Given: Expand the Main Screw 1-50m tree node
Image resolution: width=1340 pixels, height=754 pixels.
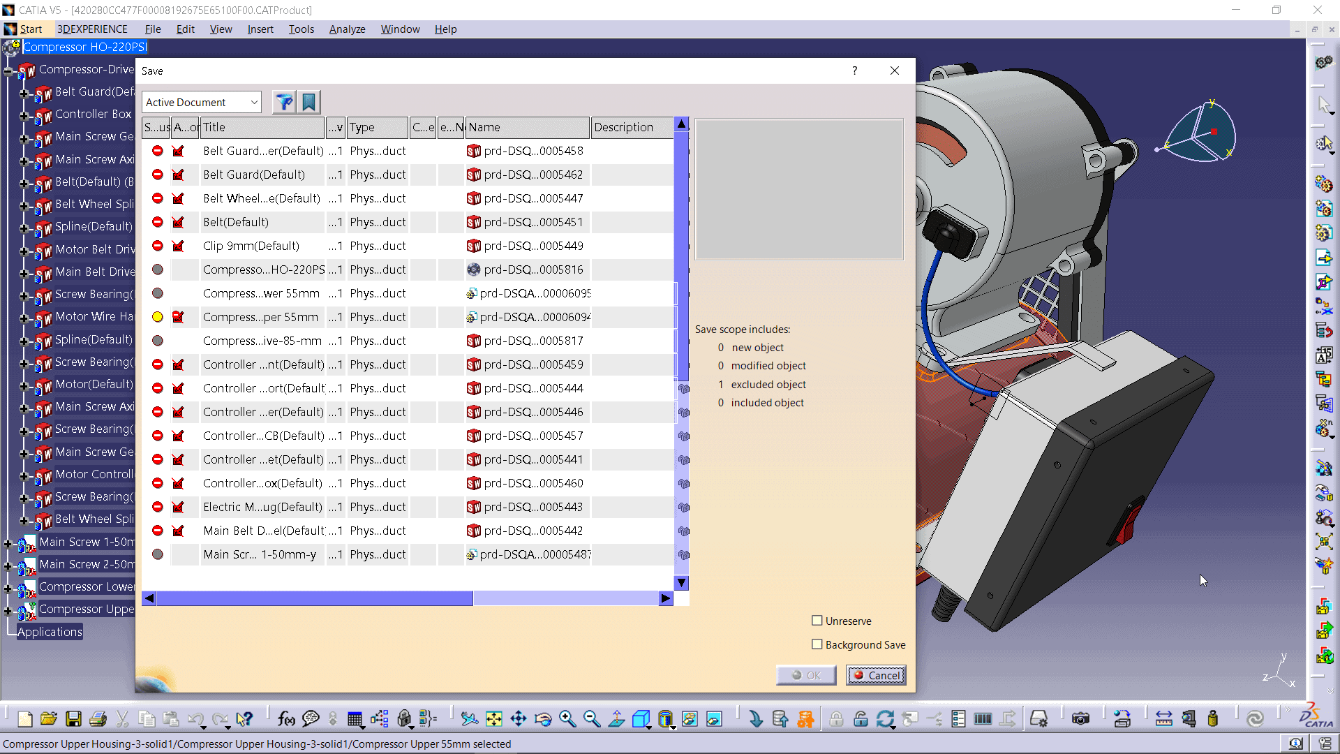Looking at the screenshot, I should pos(8,543).
